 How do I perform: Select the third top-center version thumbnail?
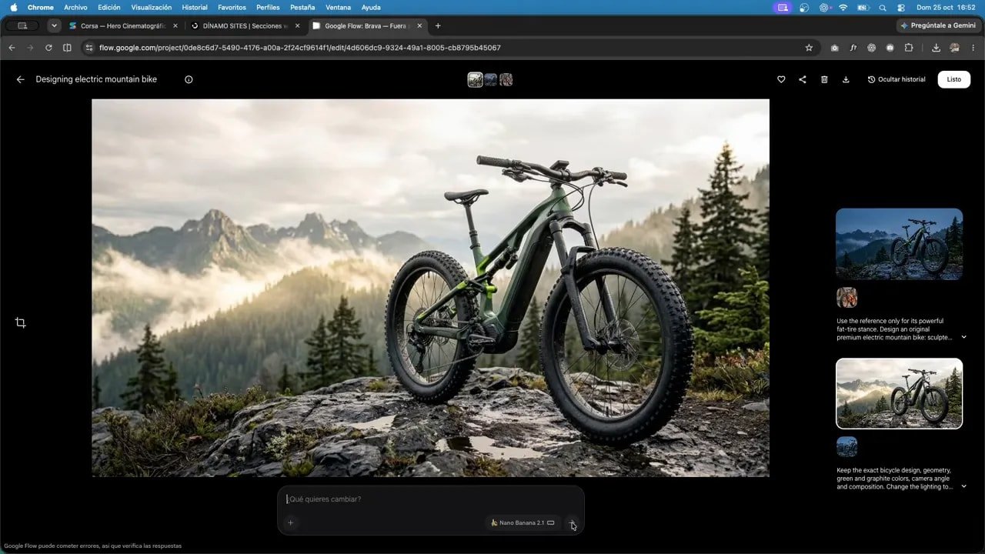(x=506, y=79)
